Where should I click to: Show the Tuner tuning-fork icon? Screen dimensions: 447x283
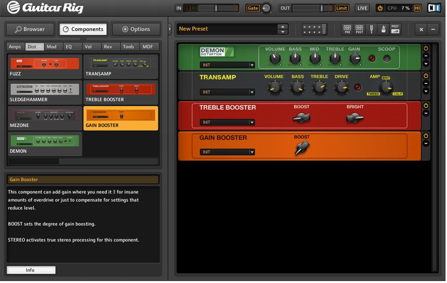(x=371, y=29)
